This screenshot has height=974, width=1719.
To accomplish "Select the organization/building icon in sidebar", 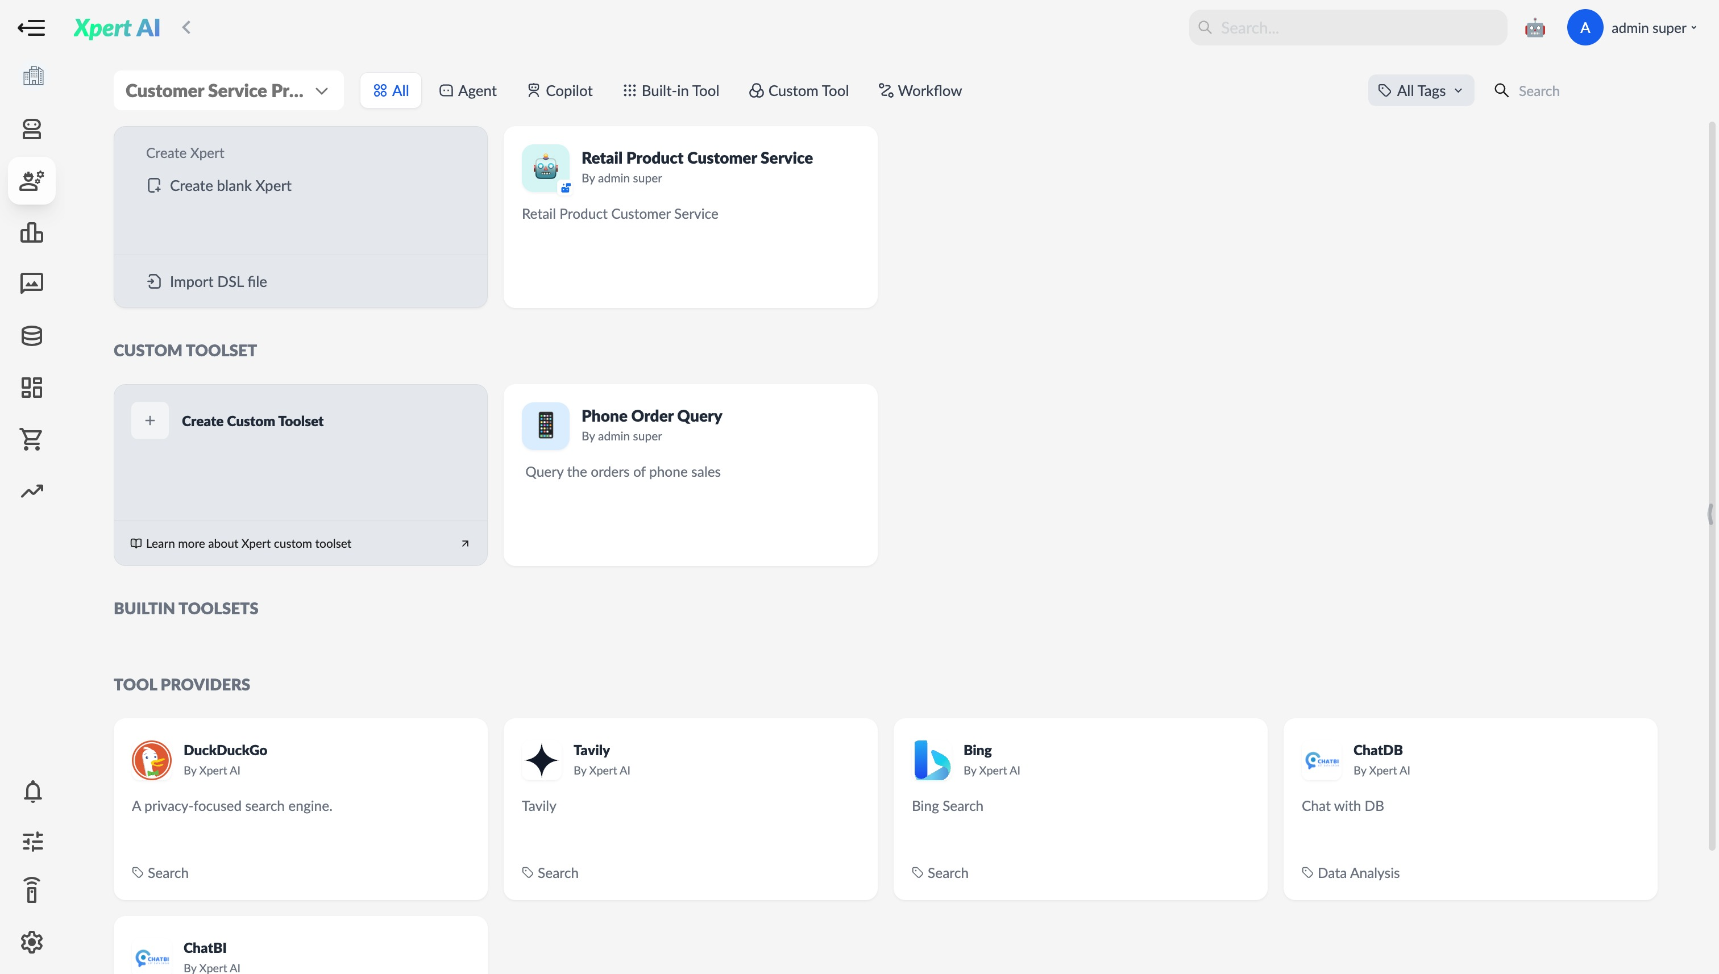I will coord(31,76).
